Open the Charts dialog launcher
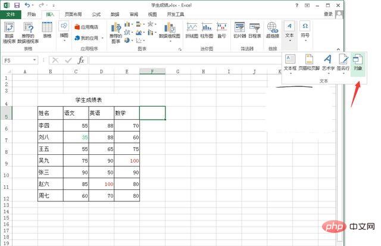Viewport: 381px width, 246px height. pyautogui.click(x=180, y=49)
